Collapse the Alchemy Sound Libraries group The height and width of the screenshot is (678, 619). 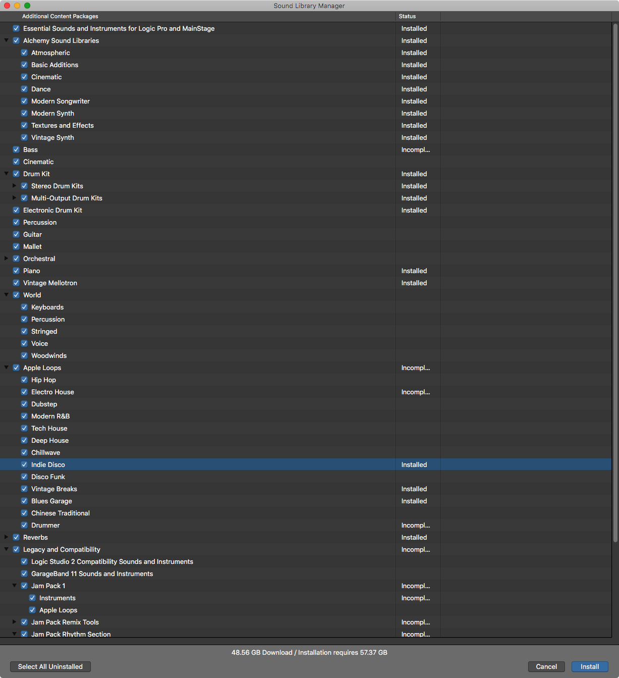[x=7, y=40]
